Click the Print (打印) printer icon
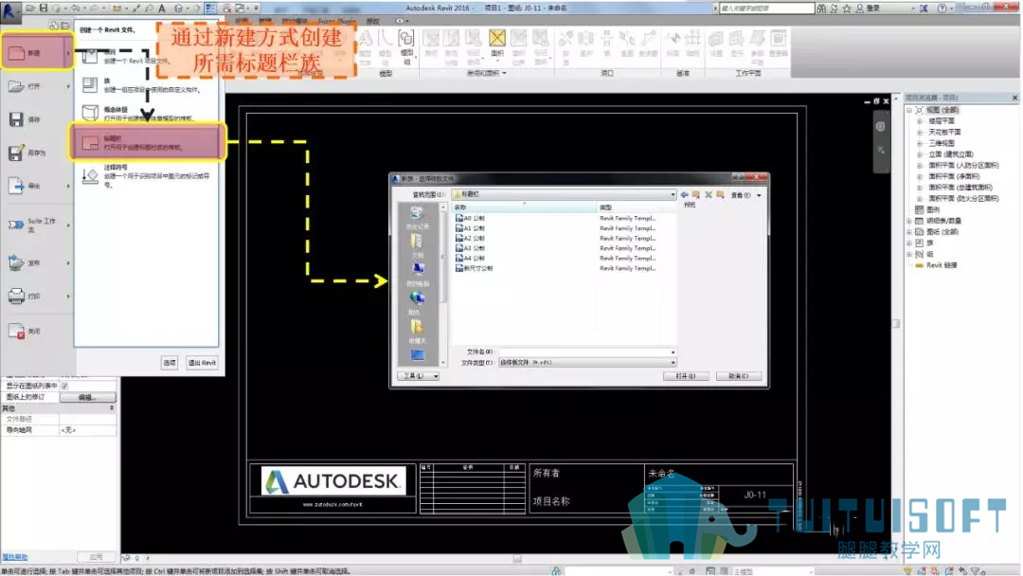Image resolution: width=1023 pixels, height=576 pixels. coord(16,297)
